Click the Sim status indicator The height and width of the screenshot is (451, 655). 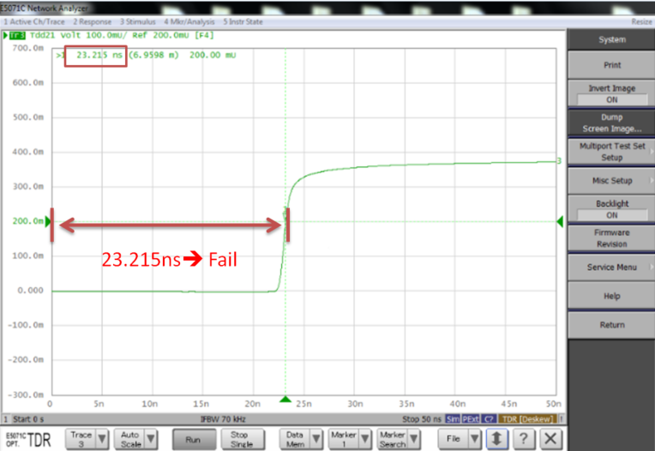(453, 418)
